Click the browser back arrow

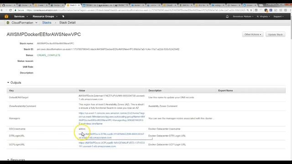(x=2, y=10)
